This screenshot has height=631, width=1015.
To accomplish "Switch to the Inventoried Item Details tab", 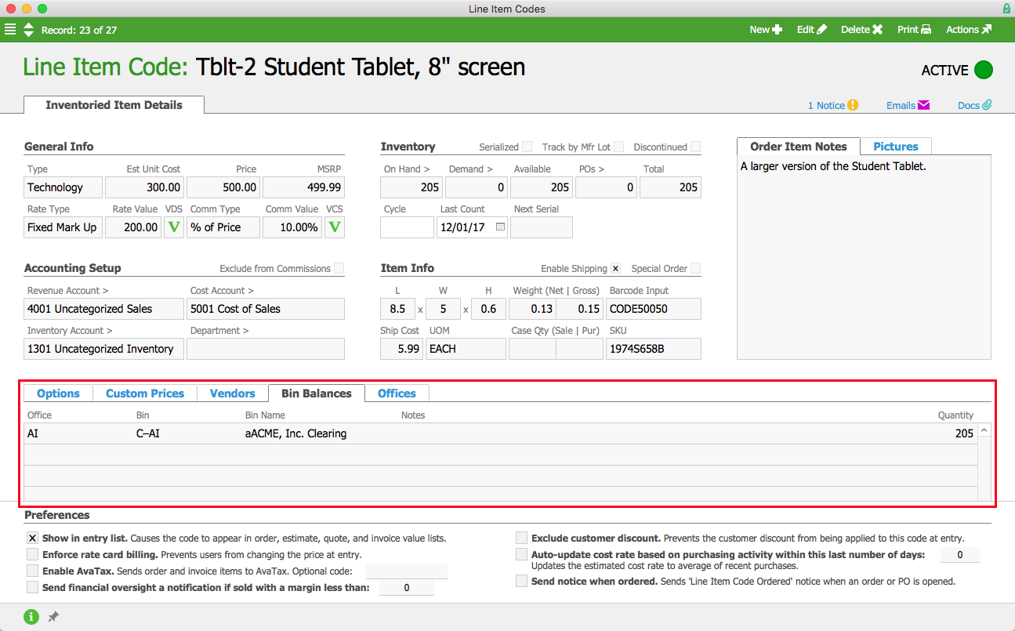I will click(114, 105).
